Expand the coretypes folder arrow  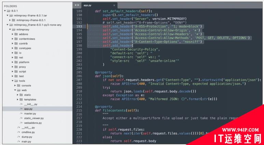(x=12, y=48)
